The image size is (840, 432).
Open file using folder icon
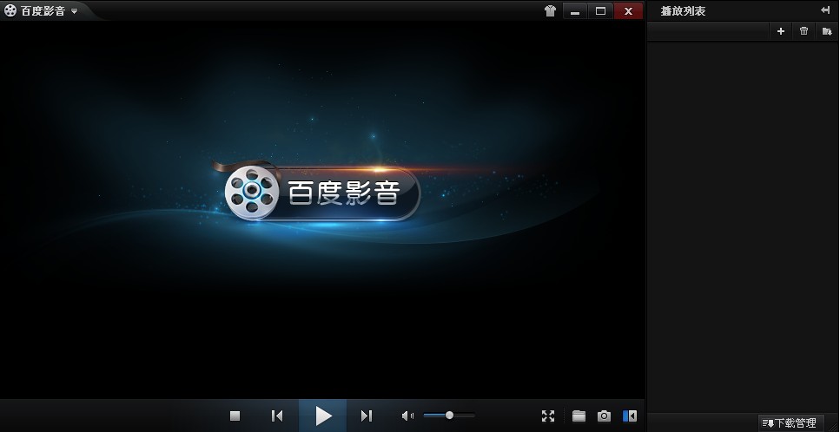[x=579, y=416]
